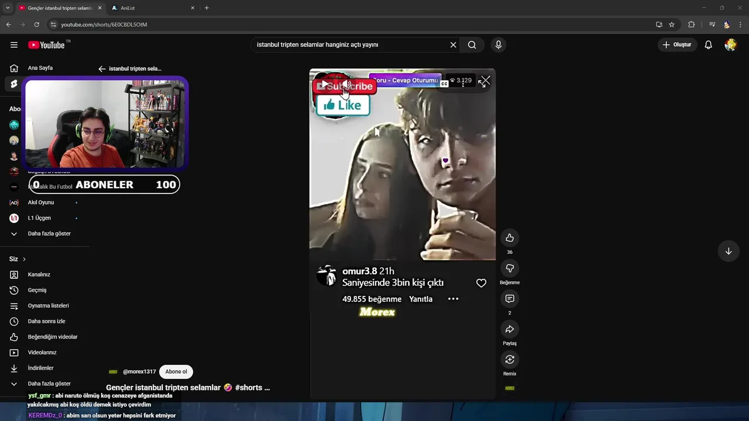Image resolution: width=749 pixels, height=421 pixels.
Task: Click the Oluştur create button
Action: (677, 45)
